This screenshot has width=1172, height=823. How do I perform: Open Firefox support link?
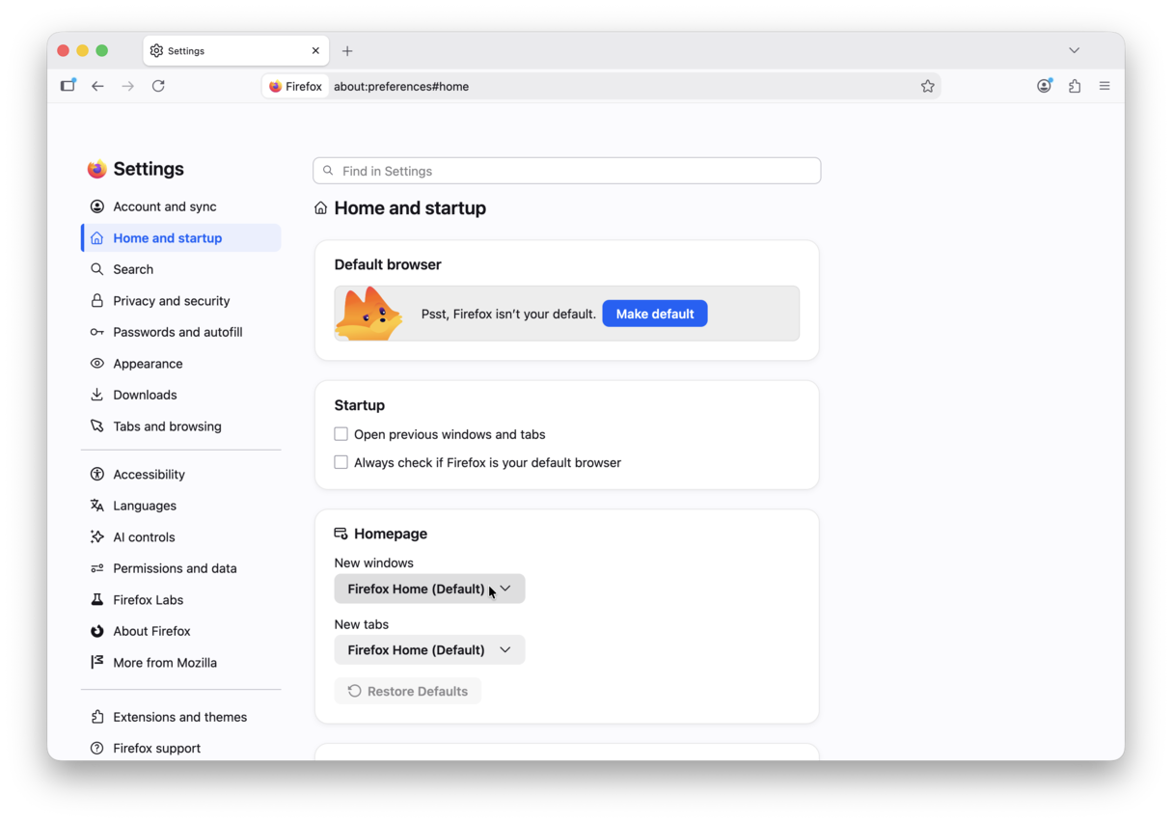(181, 748)
